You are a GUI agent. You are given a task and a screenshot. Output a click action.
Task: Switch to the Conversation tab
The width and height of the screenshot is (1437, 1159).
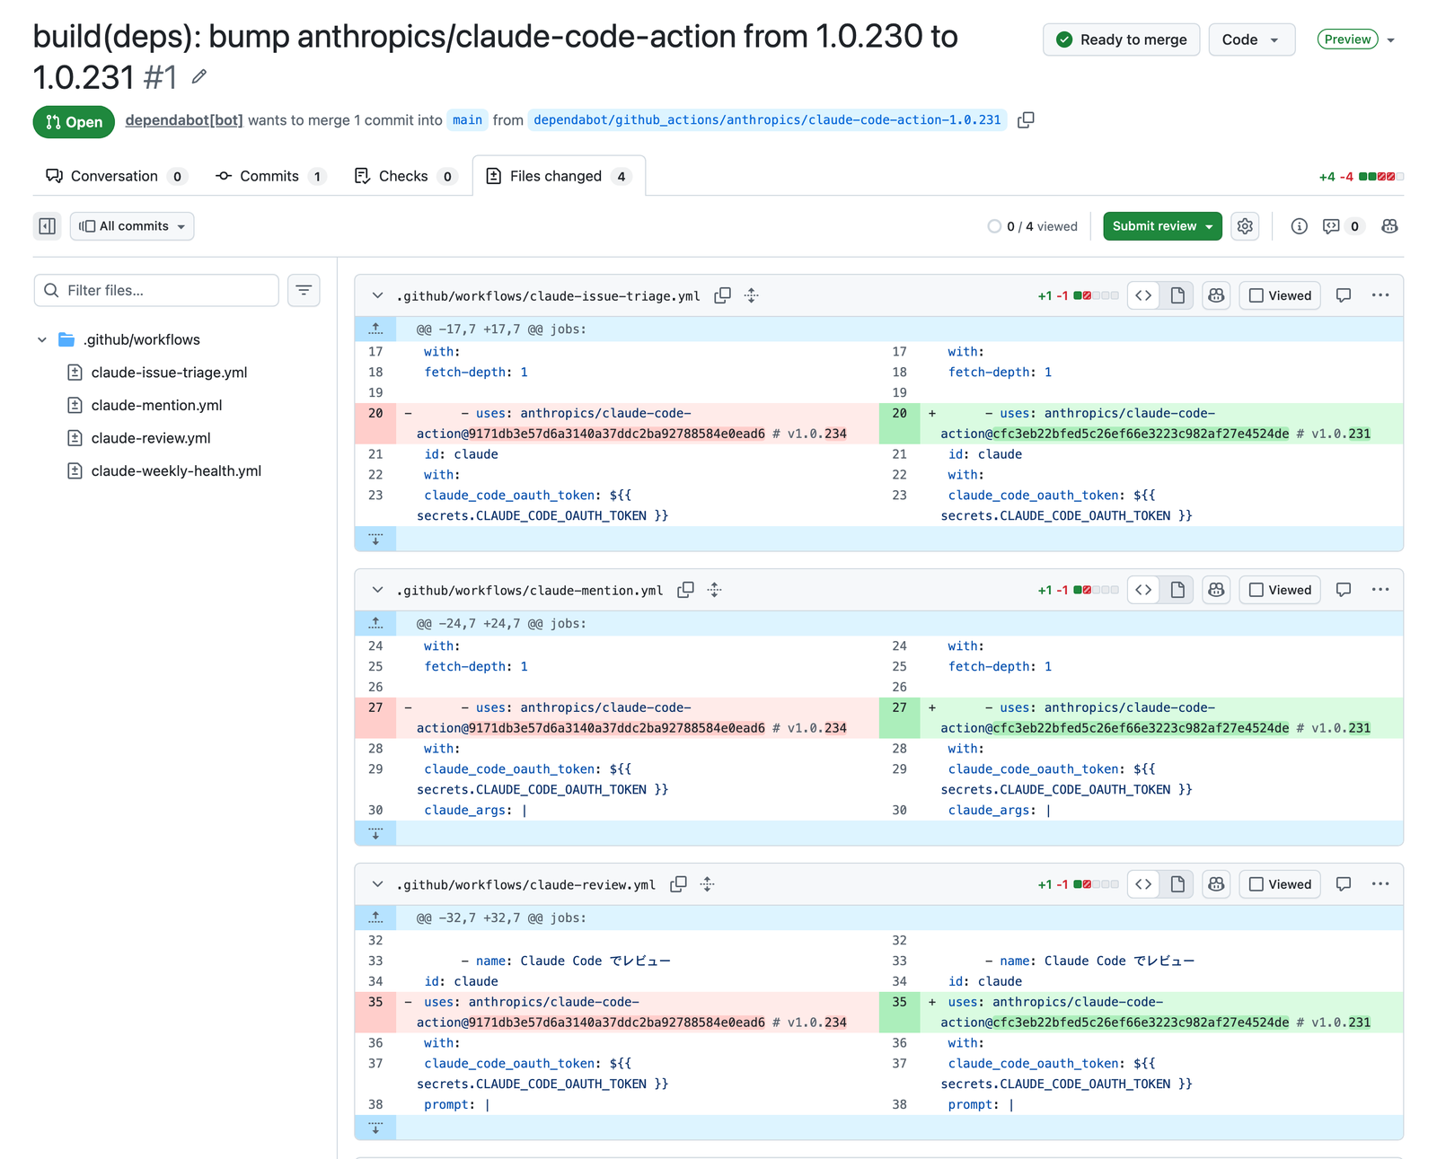tap(116, 176)
